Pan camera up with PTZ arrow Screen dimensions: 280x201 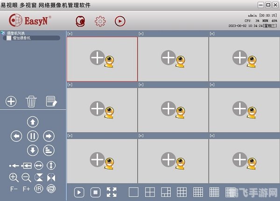[32, 122]
